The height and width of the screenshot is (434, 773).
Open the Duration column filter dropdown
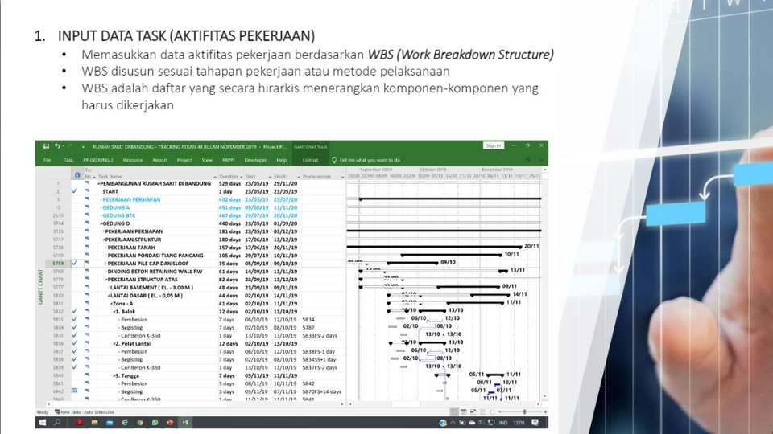coord(241,177)
